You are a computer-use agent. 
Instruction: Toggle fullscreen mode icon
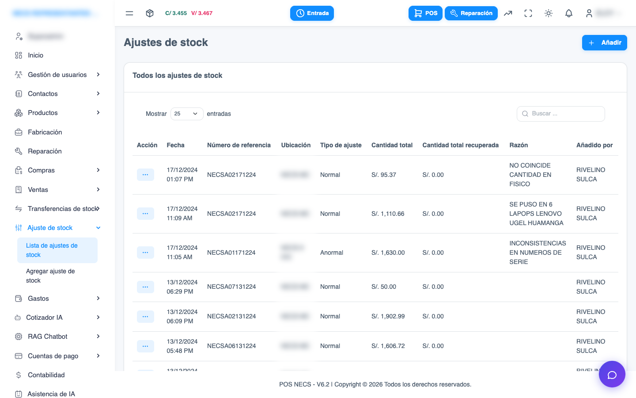pos(528,13)
